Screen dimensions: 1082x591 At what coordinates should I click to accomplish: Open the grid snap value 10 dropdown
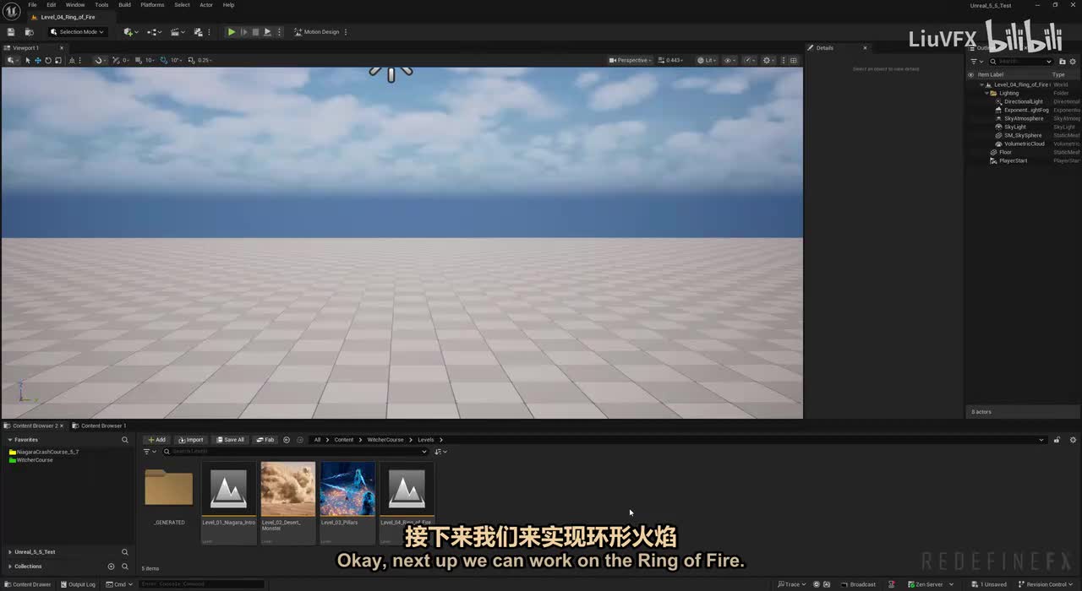click(150, 61)
